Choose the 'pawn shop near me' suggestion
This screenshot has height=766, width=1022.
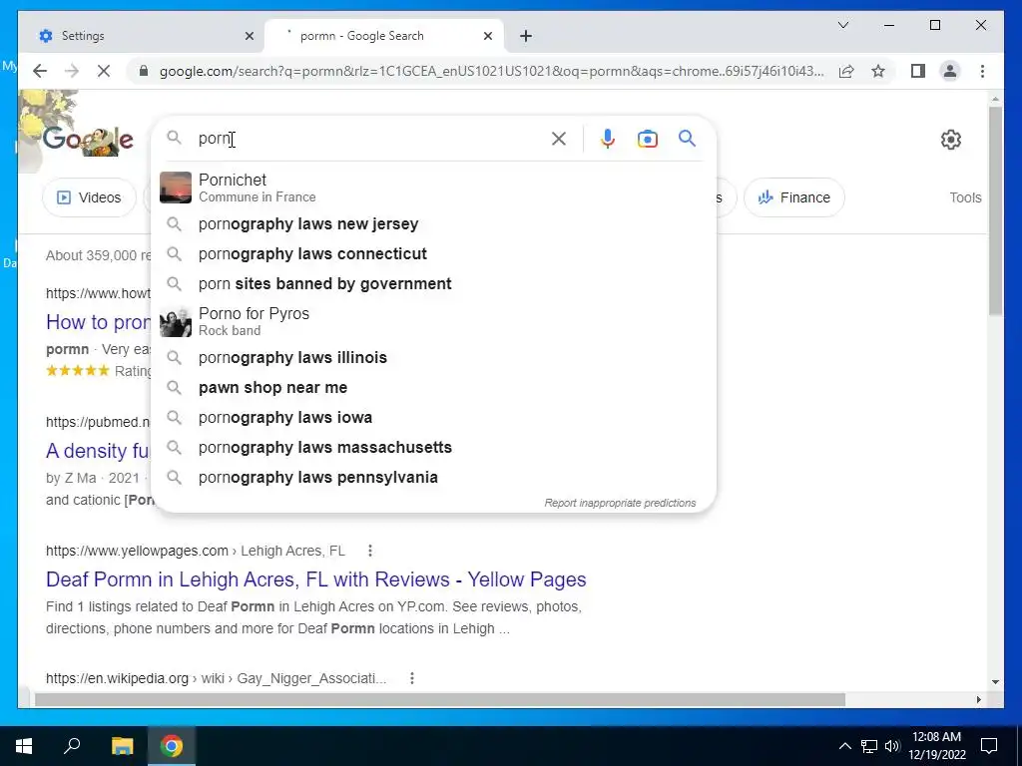[x=433, y=388]
